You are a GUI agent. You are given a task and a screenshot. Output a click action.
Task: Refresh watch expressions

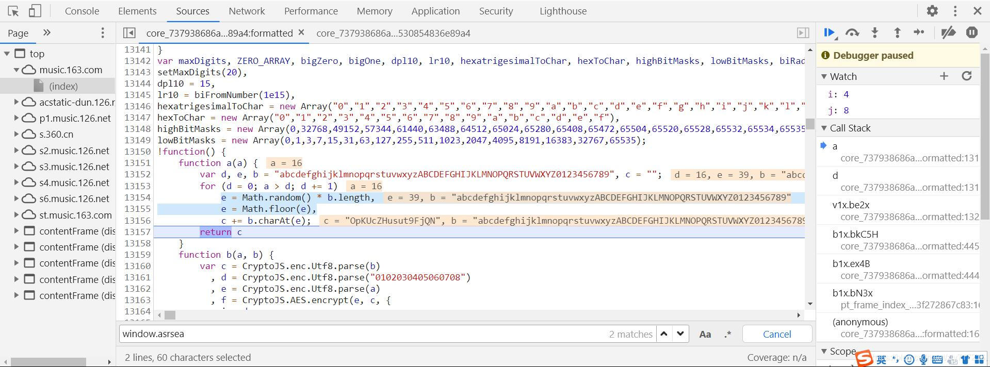[967, 76]
